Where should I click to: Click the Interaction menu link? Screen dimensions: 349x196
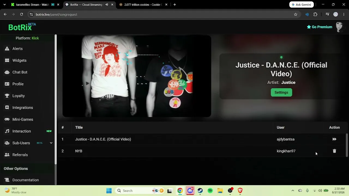coord(22,131)
